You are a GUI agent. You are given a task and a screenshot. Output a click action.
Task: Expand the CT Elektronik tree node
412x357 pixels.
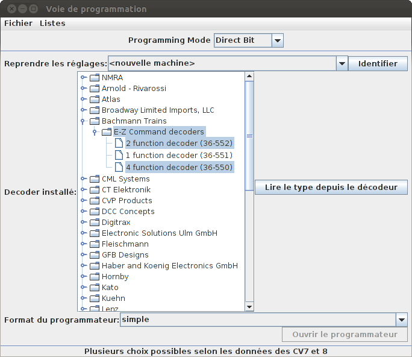point(84,190)
